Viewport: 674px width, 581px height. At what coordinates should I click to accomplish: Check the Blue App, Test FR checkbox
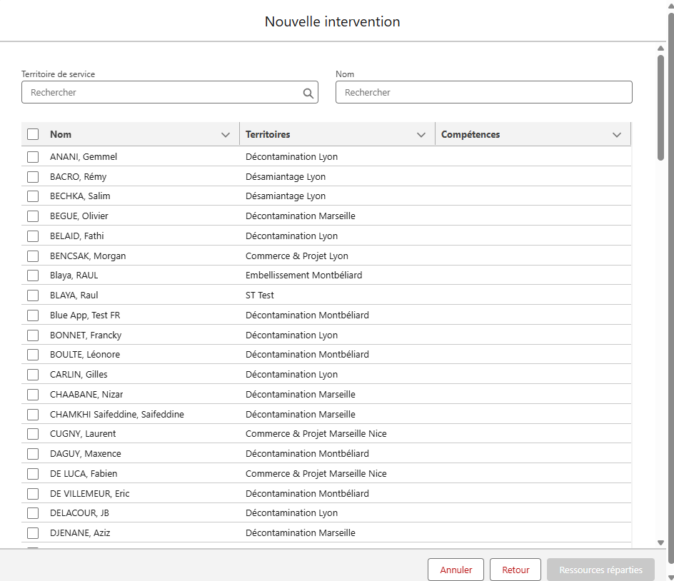click(33, 315)
